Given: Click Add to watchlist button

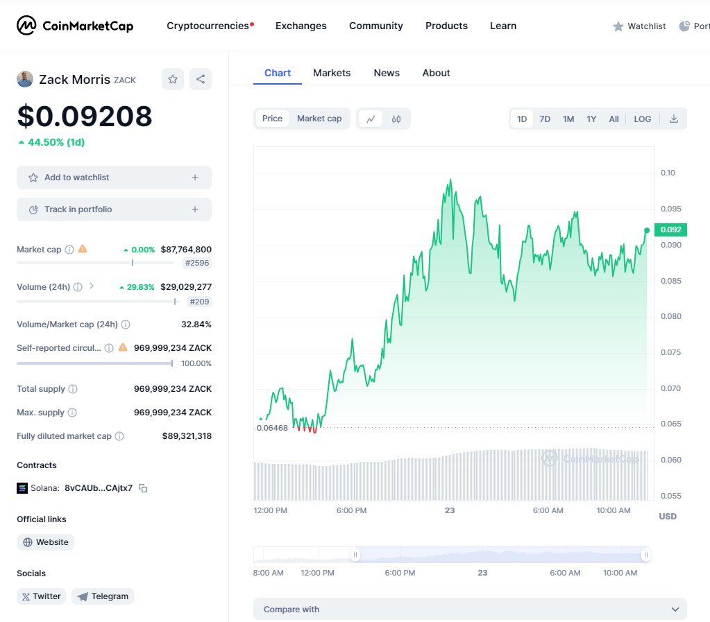Looking at the screenshot, I should [114, 178].
